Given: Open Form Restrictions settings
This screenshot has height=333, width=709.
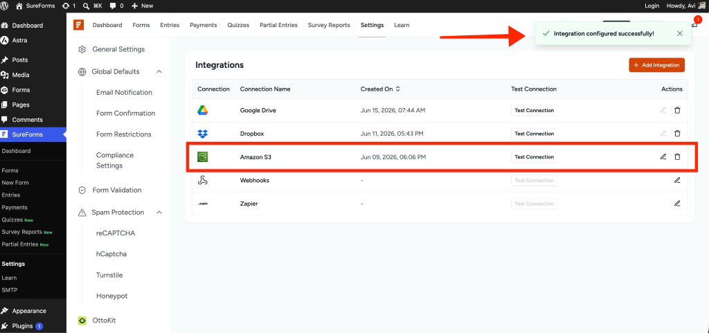Looking at the screenshot, I should pos(124,134).
